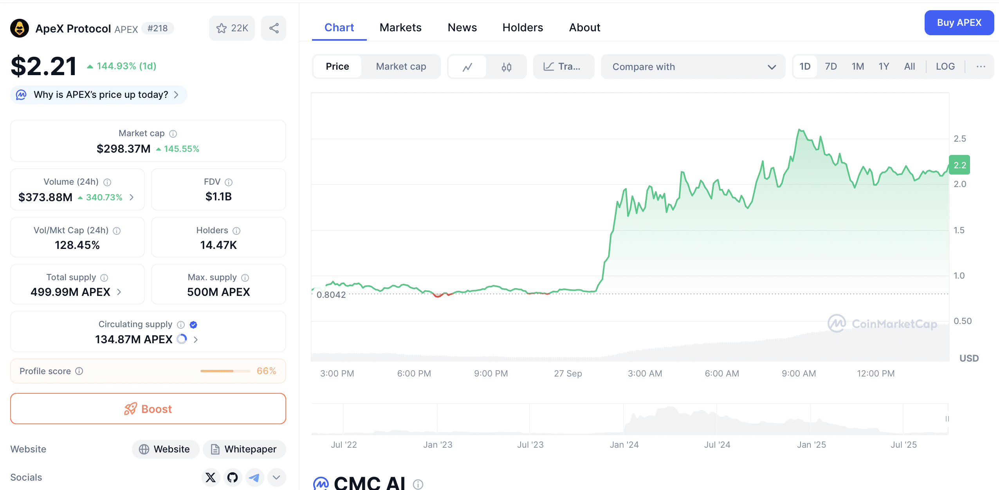Click the Market cap info icon
The image size is (999, 490).
(173, 134)
